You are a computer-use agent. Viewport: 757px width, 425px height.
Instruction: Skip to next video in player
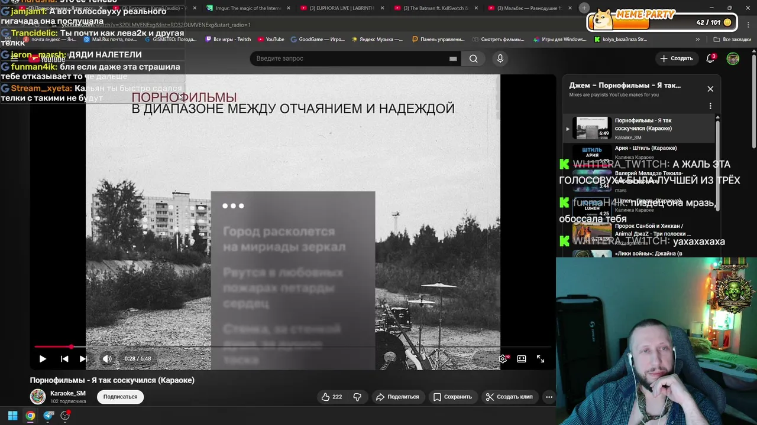(x=83, y=358)
